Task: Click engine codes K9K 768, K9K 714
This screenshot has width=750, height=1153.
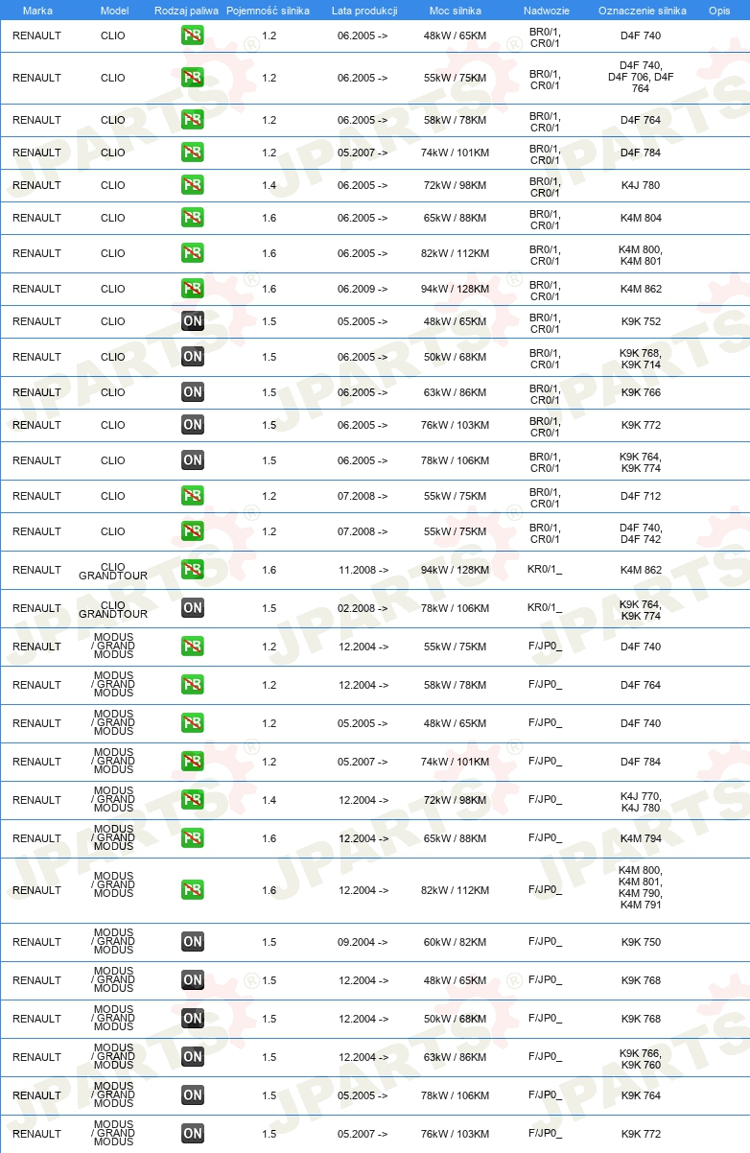Action: 641,357
